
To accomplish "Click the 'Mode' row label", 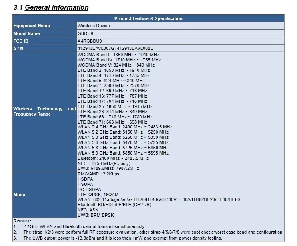I will click(x=19, y=195).
